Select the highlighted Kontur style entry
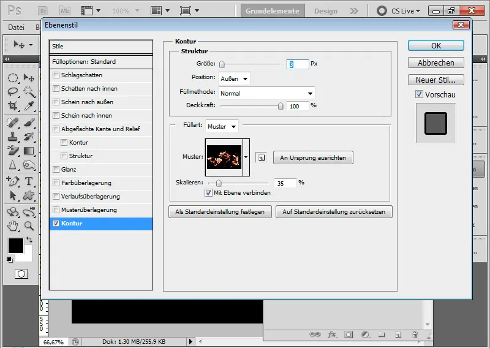Screen dimensions: 490x348 [101, 224]
